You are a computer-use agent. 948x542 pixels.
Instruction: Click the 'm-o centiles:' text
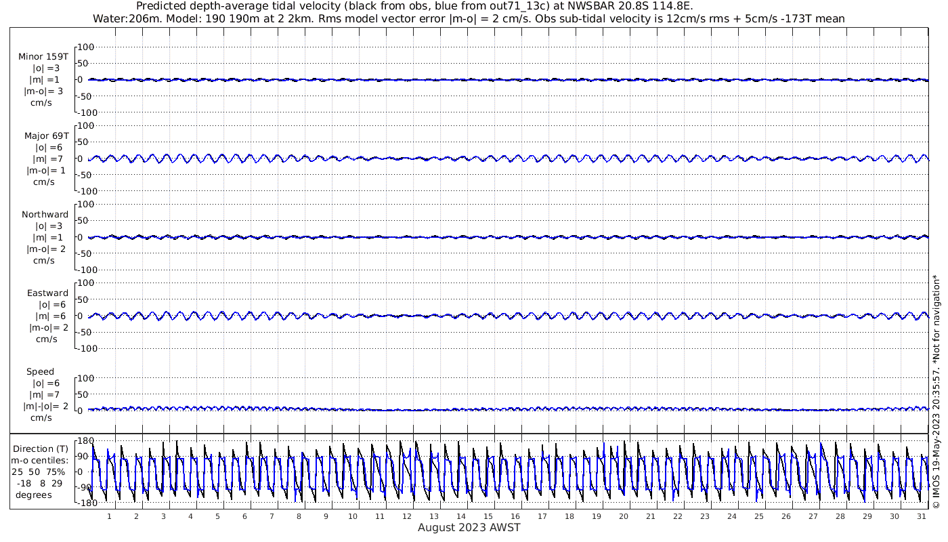(x=39, y=460)
